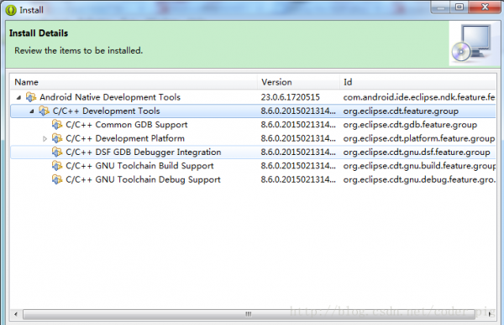Click the id org.eclipse.cdt.gnu.dsf.feature.group

tap(417, 152)
